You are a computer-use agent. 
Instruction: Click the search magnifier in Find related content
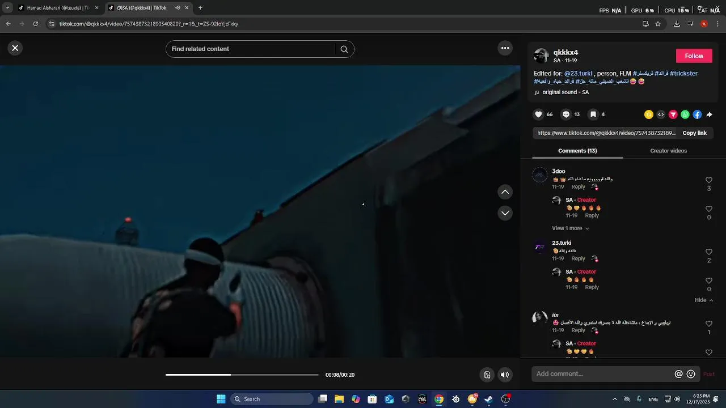(344, 49)
